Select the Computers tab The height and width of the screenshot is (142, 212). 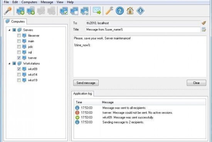[15, 21]
